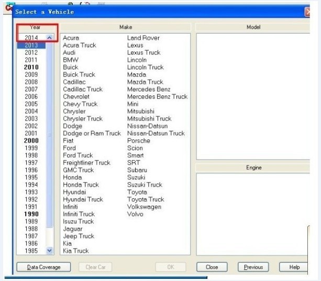
Task: Select Chevy Truck make
Action: click(x=80, y=104)
